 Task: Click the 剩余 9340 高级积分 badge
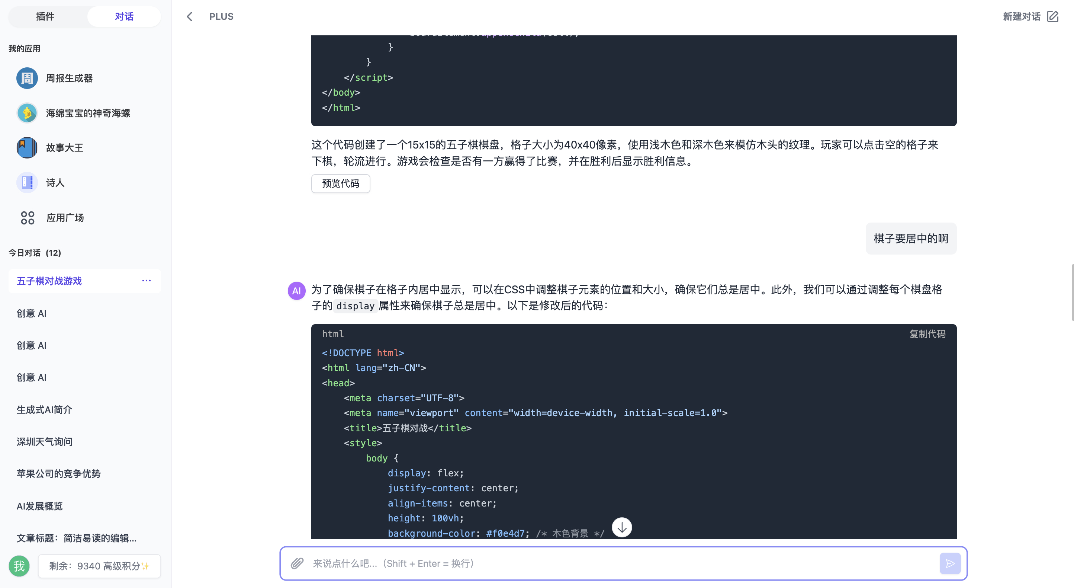(x=99, y=566)
